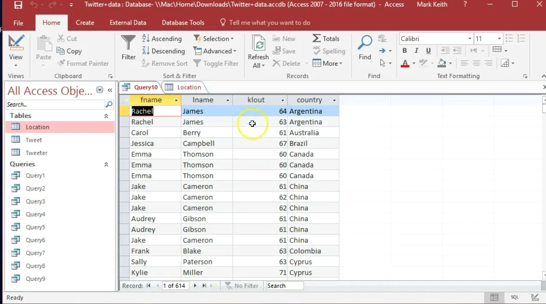The width and height of the screenshot is (546, 304).
Task: Open the country column dropdown arrow
Action: pyautogui.click(x=334, y=100)
